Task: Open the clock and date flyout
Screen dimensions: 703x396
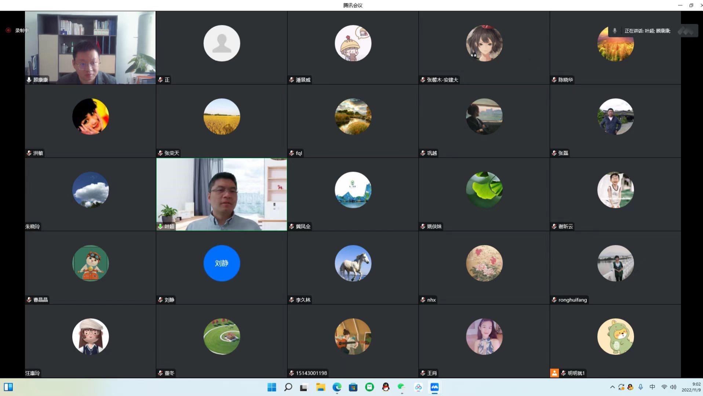Action: click(x=691, y=387)
